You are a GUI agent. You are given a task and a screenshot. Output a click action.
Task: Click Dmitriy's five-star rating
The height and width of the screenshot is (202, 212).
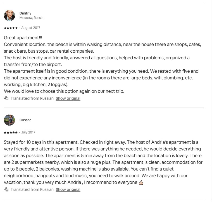[11, 28]
